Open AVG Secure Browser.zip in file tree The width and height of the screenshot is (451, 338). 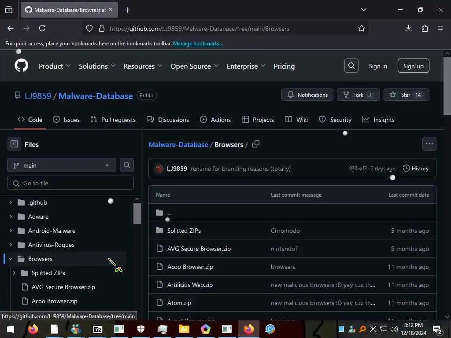(x=63, y=287)
